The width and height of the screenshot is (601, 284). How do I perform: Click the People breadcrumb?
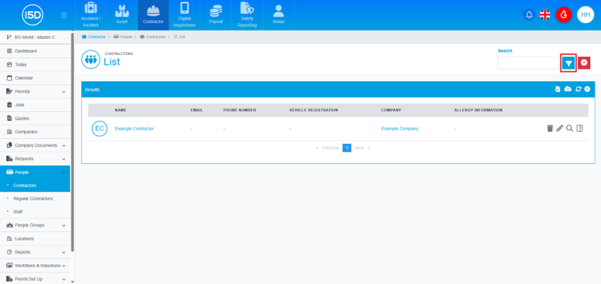[x=123, y=37]
